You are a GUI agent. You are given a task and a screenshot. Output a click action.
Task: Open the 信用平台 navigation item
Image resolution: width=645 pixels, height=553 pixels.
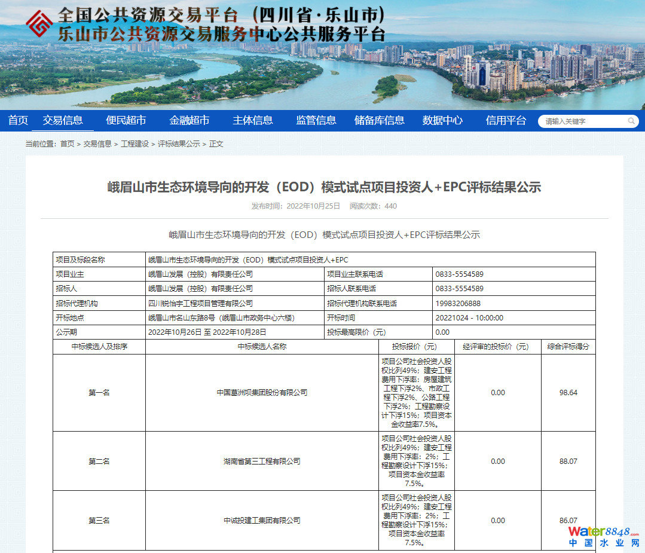pos(506,120)
